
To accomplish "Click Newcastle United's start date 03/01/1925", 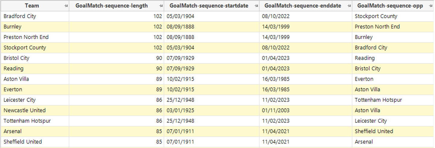I will 180,110.
